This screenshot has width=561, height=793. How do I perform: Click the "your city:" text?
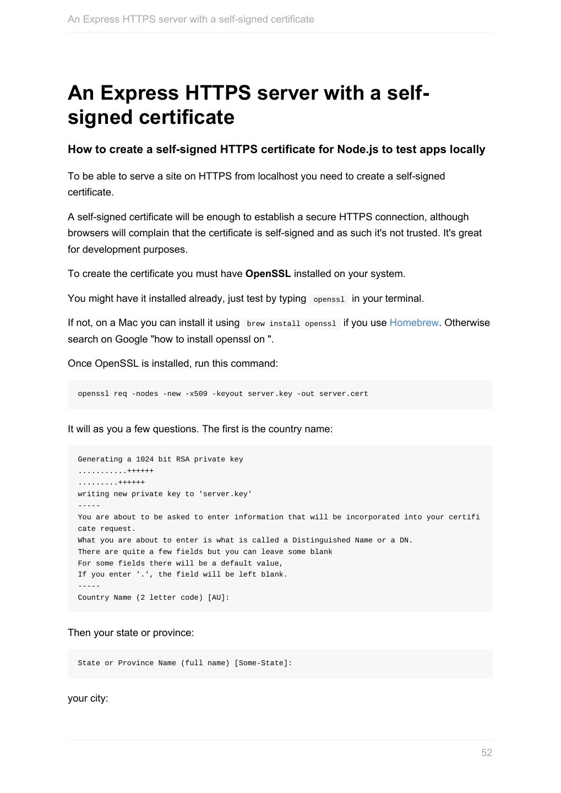(x=88, y=698)
